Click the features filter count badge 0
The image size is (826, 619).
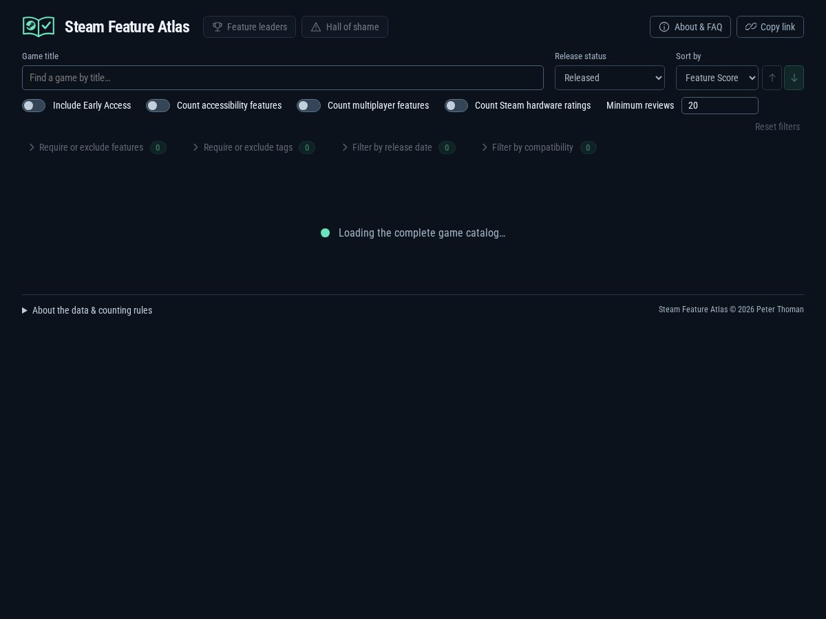point(158,147)
